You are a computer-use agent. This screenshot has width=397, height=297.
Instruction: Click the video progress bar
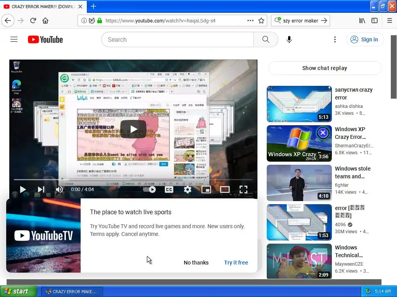[x=133, y=179]
